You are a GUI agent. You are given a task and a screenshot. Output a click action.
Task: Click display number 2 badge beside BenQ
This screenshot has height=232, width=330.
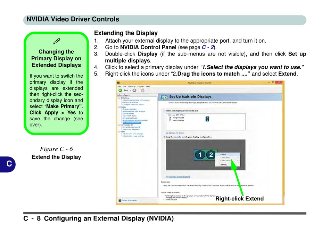(x=207, y=118)
